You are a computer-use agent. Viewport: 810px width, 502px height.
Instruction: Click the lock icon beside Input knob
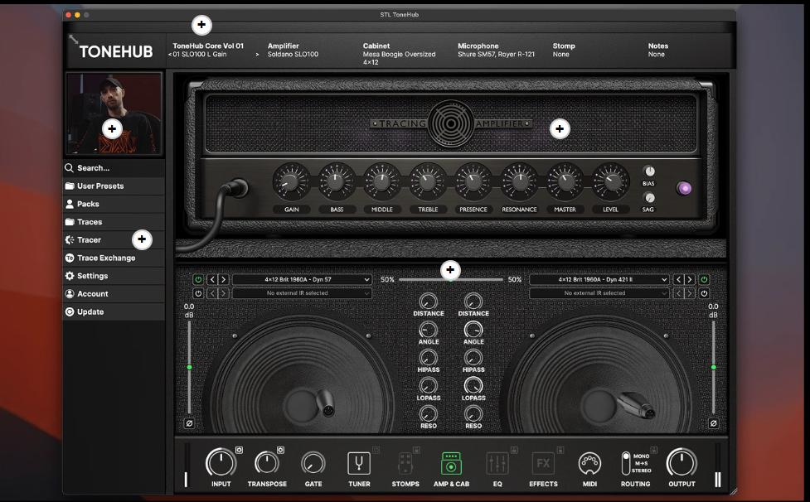239,450
